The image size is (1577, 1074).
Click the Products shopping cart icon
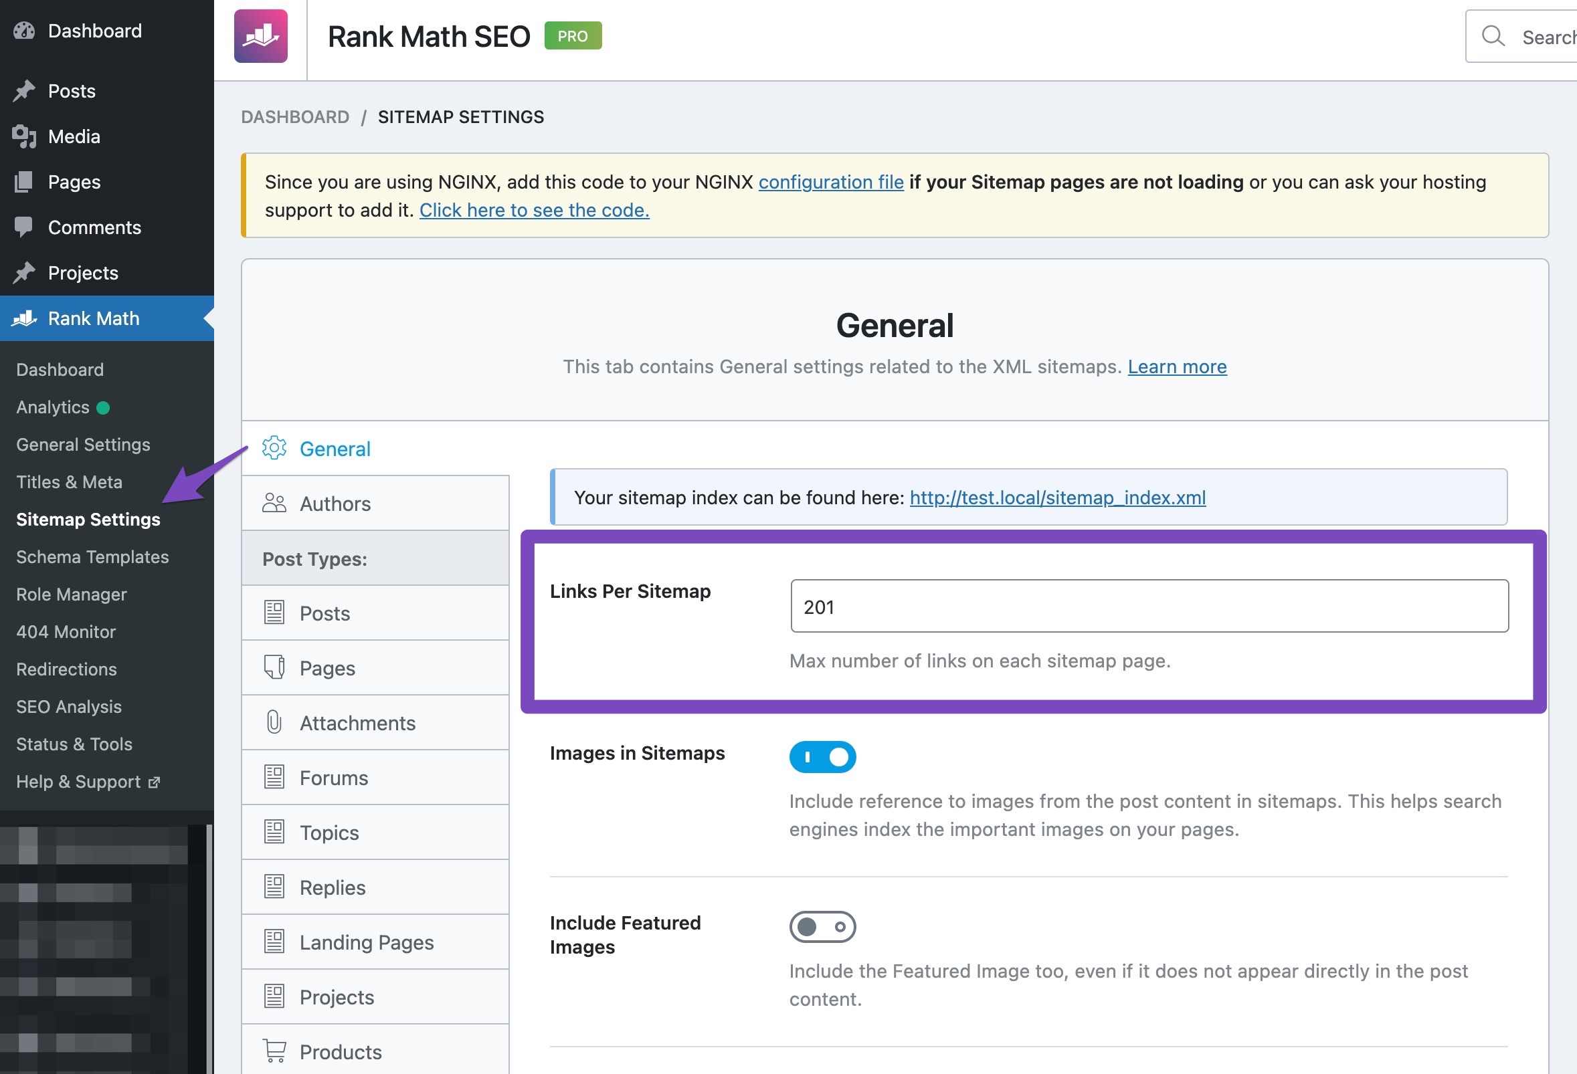click(274, 1052)
